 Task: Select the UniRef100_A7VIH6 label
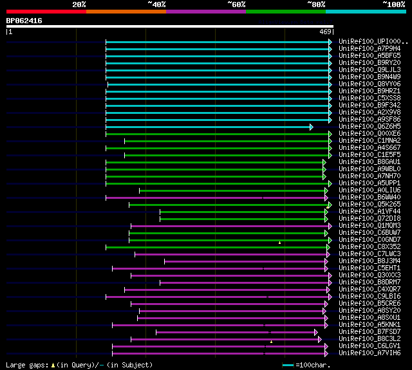pyautogui.click(x=370, y=353)
